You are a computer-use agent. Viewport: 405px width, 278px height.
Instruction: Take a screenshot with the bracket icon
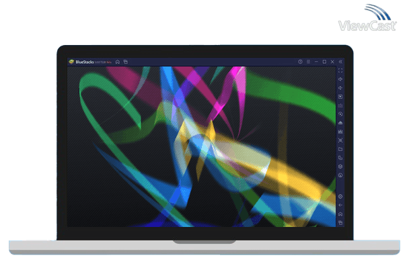(x=340, y=140)
